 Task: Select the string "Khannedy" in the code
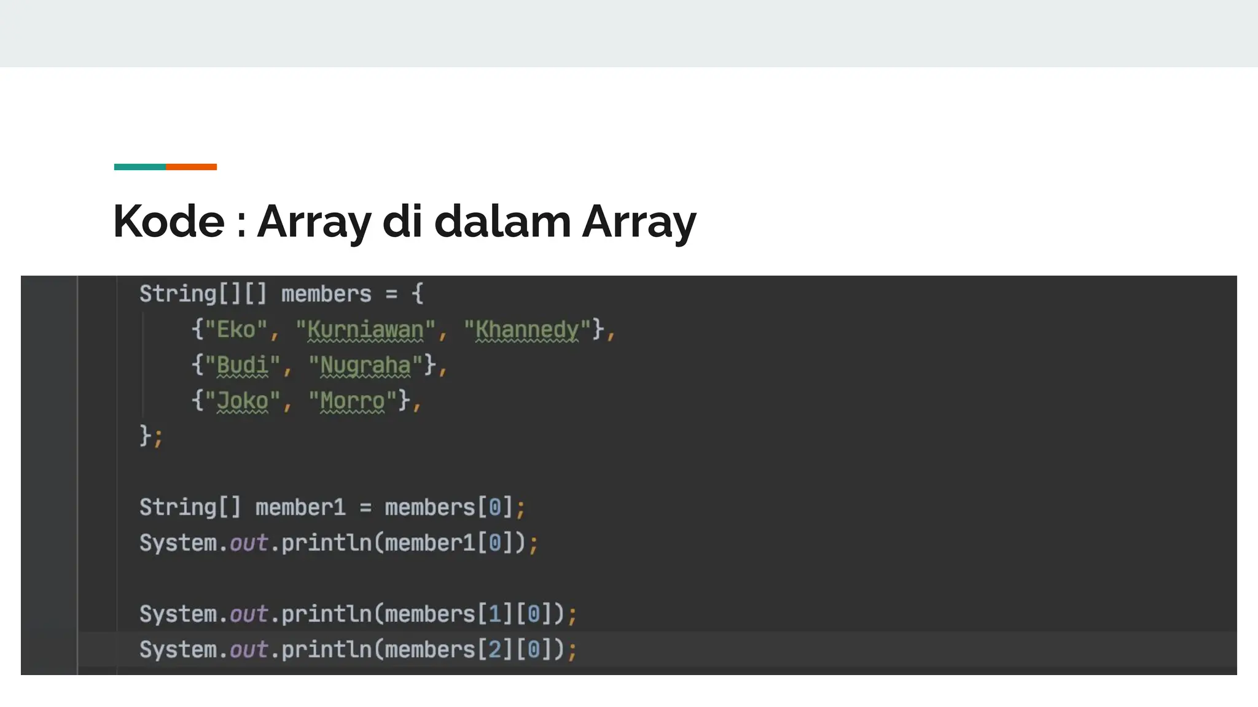pyautogui.click(x=527, y=330)
